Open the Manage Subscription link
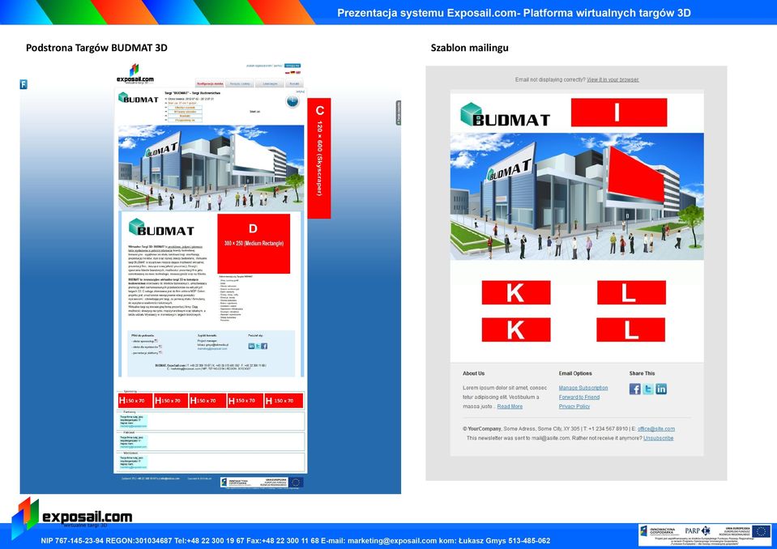Viewport: 777px width, 549px height. 583,388
